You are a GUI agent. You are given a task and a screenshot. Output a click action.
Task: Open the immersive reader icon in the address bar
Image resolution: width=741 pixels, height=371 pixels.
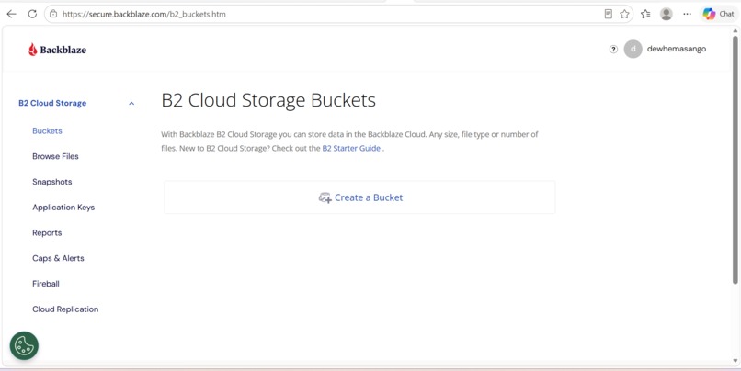609,14
